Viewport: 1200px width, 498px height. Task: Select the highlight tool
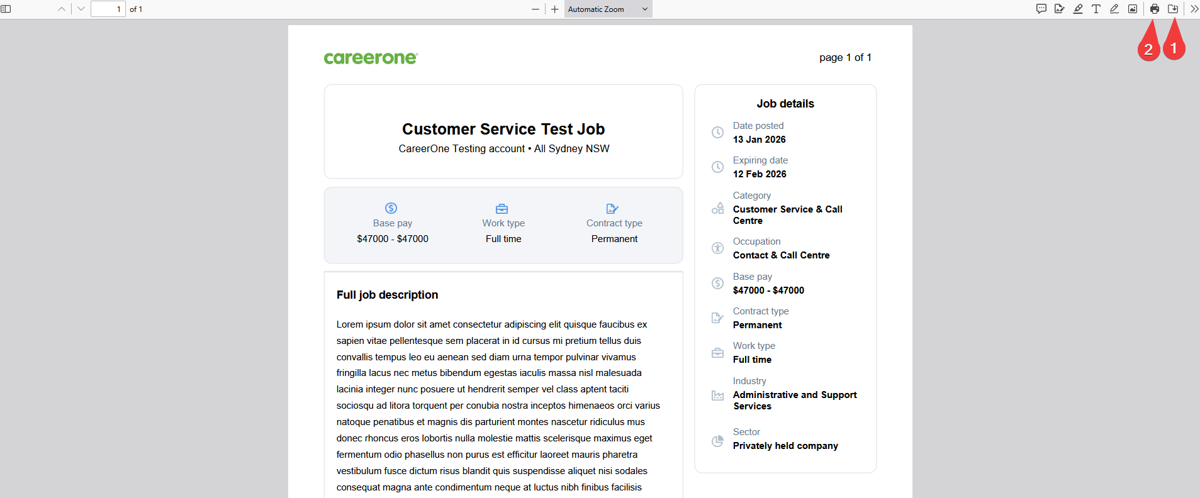1078,9
